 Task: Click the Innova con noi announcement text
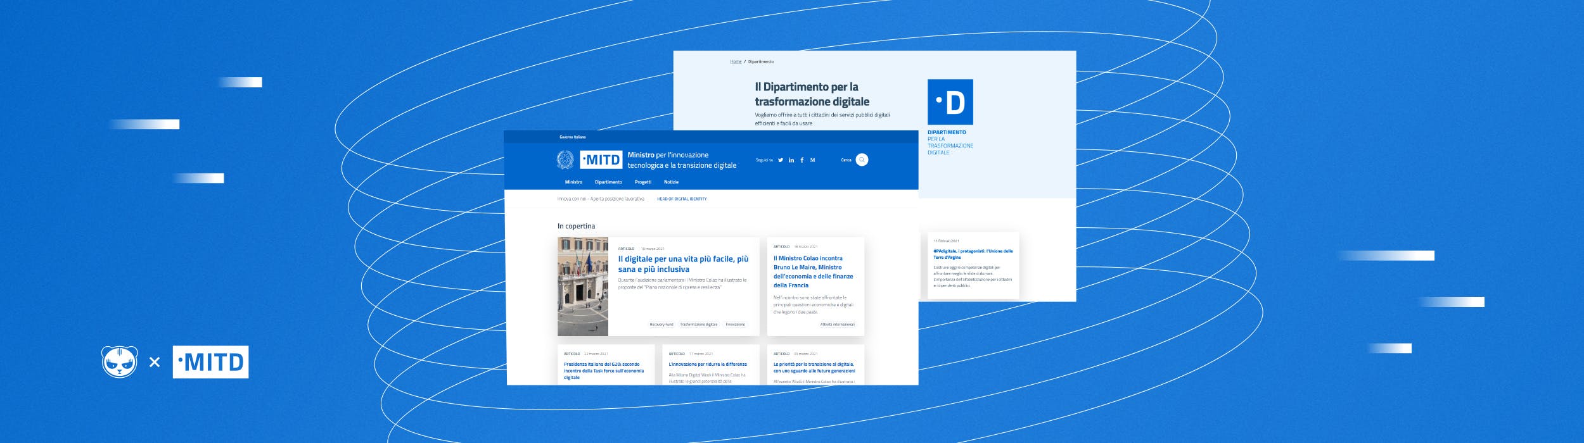click(601, 199)
